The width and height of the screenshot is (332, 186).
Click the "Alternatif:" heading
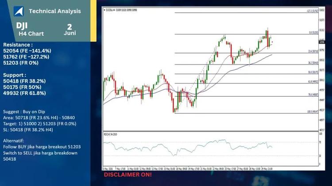coord(14,141)
